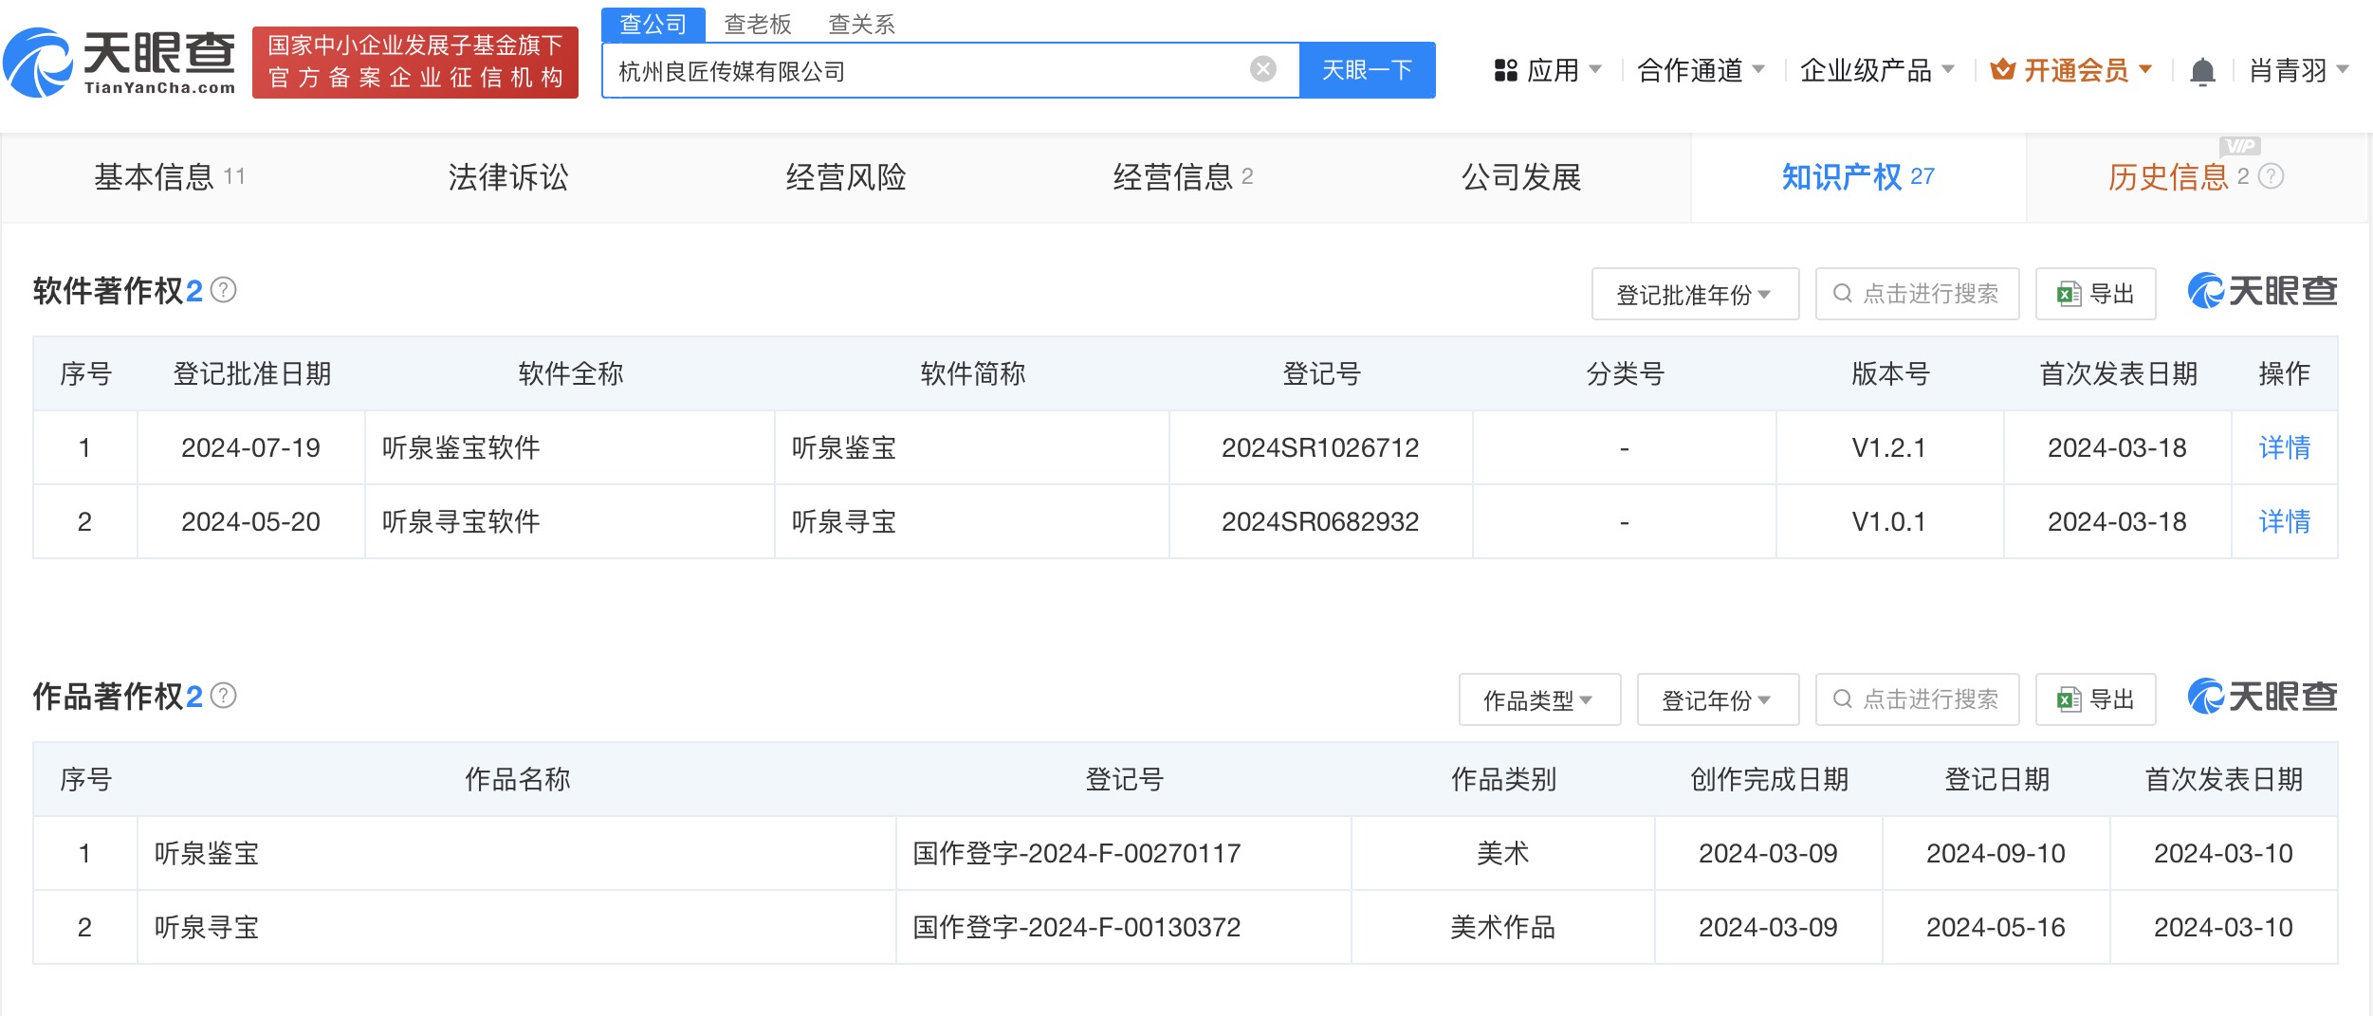2373x1016 pixels.
Task: Select the 知识产权 tab
Action: point(1858,177)
